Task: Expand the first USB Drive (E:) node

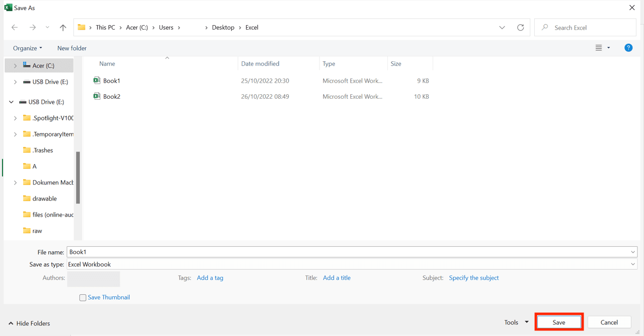Action: (15, 82)
